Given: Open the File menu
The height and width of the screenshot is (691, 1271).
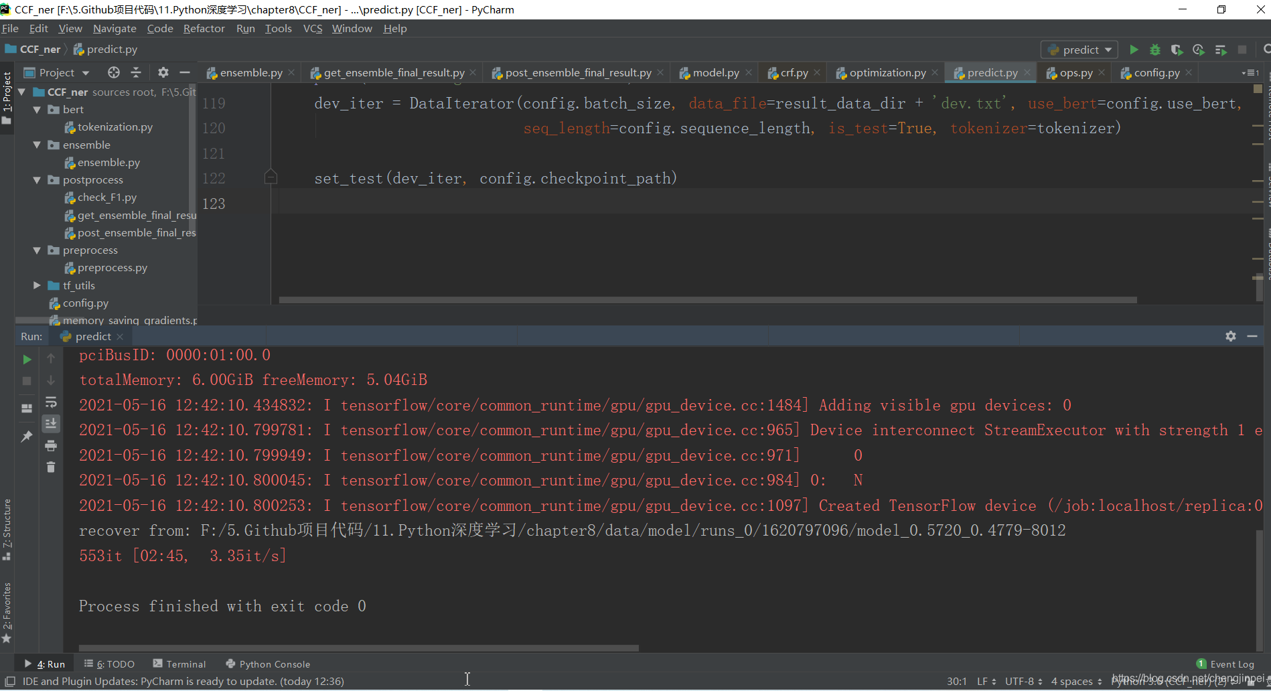Looking at the screenshot, I should click(x=10, y=28).
